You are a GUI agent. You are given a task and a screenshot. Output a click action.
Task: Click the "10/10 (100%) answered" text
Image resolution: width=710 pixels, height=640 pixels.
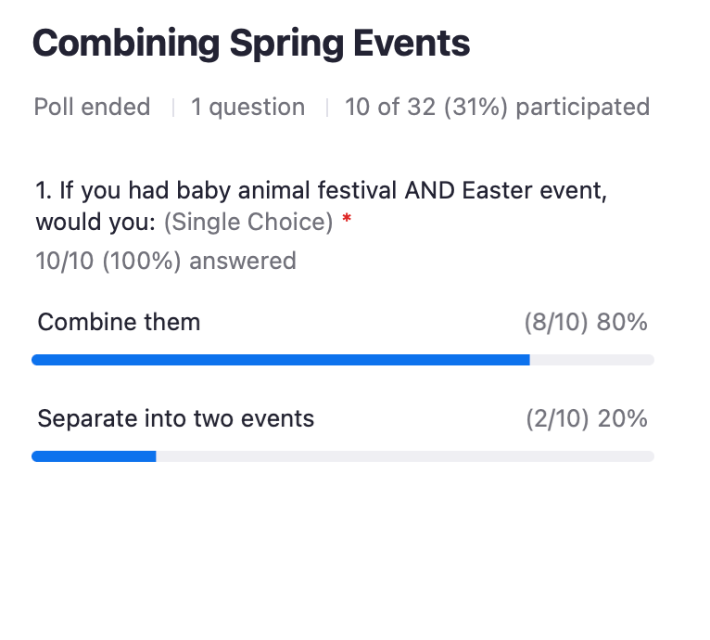tap(166, 261)
